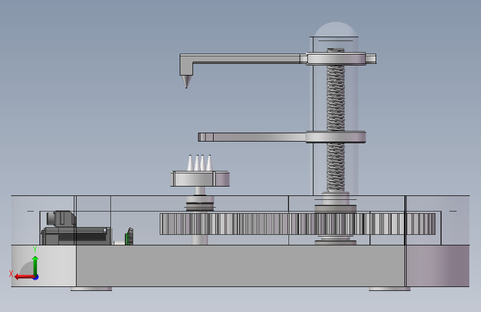Select the round turntable platform under the cones

click(x=200, y=179)
